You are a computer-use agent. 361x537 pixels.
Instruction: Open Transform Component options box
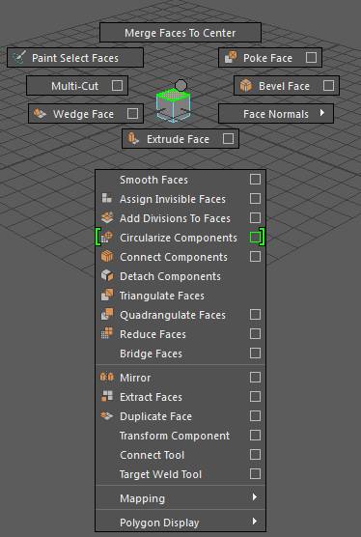coord(255,436)
